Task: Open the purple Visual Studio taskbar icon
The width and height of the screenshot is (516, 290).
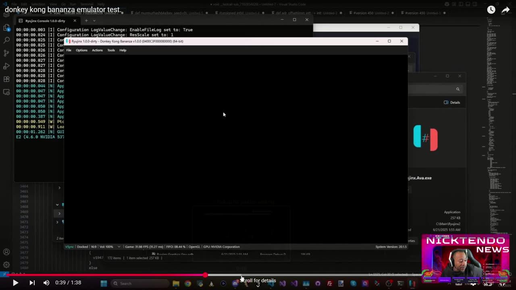Action: click(x=282, y=284)
